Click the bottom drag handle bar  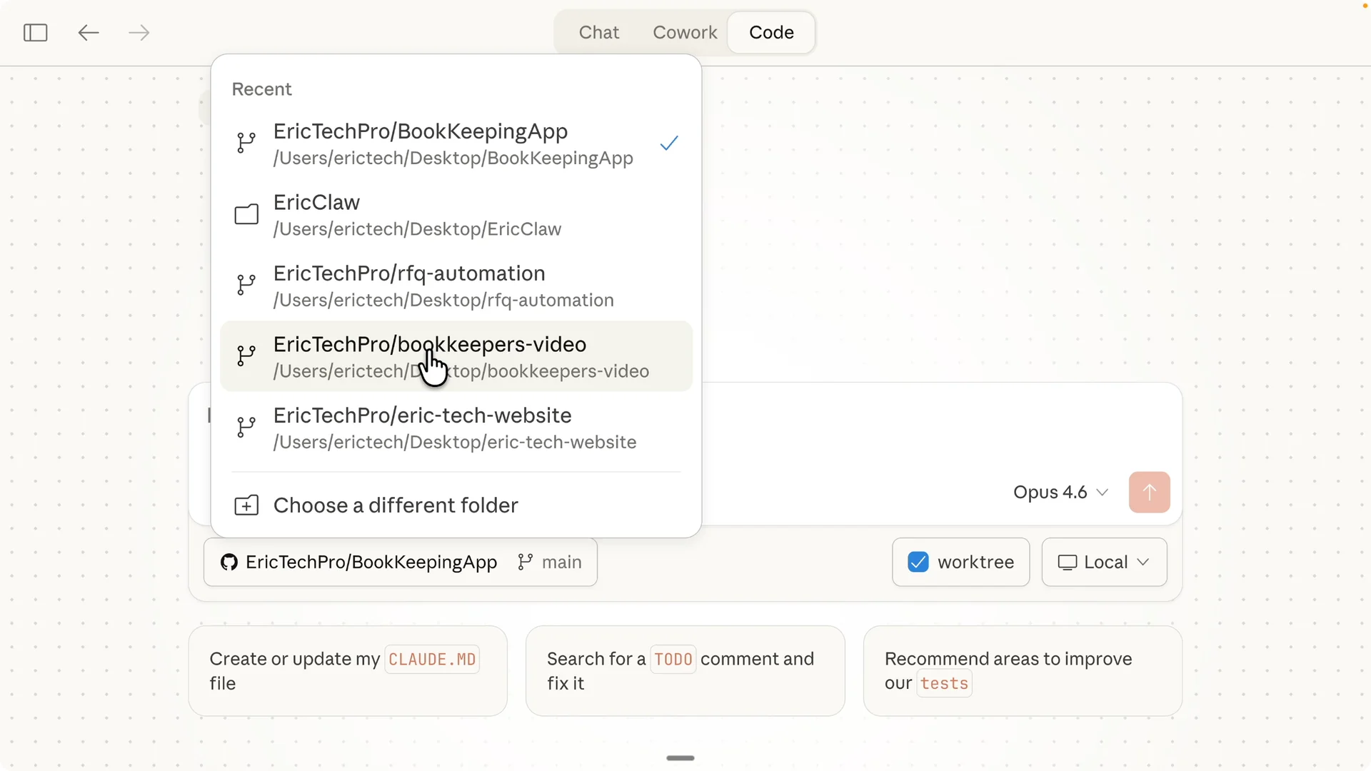click(x=680, y=758)
